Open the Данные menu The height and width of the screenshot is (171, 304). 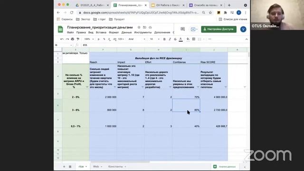[127, 32]
